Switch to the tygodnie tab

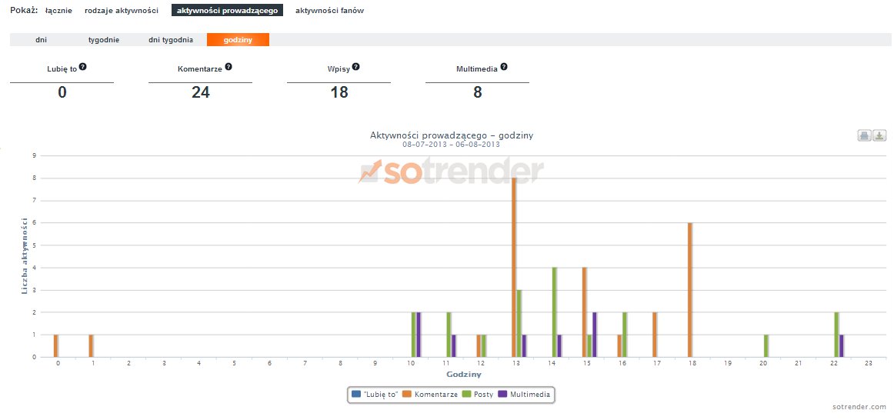(104, 40)
